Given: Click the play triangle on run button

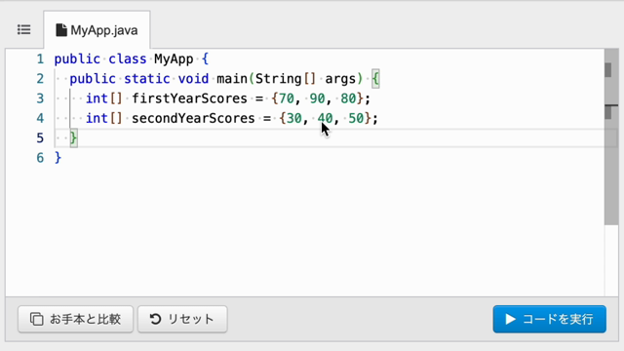Looking at the screenshot, I should pyautogui.click(x=510, y=319).
